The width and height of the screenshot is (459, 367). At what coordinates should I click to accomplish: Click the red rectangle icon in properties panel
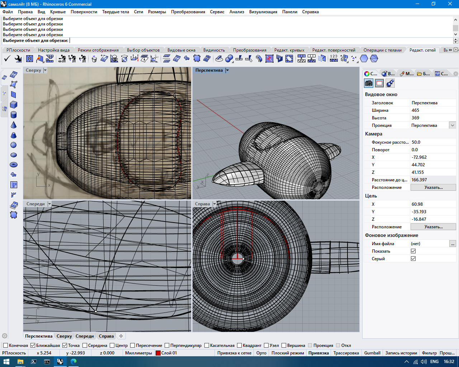(379, 84)
